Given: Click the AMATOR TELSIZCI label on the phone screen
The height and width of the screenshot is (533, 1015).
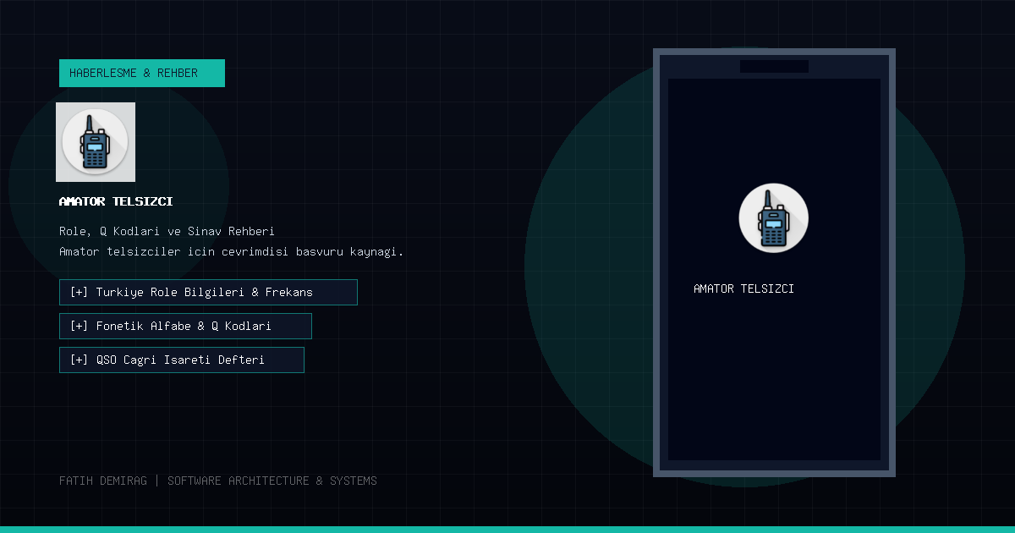Looking at the screenshot, I should point(743,288).
